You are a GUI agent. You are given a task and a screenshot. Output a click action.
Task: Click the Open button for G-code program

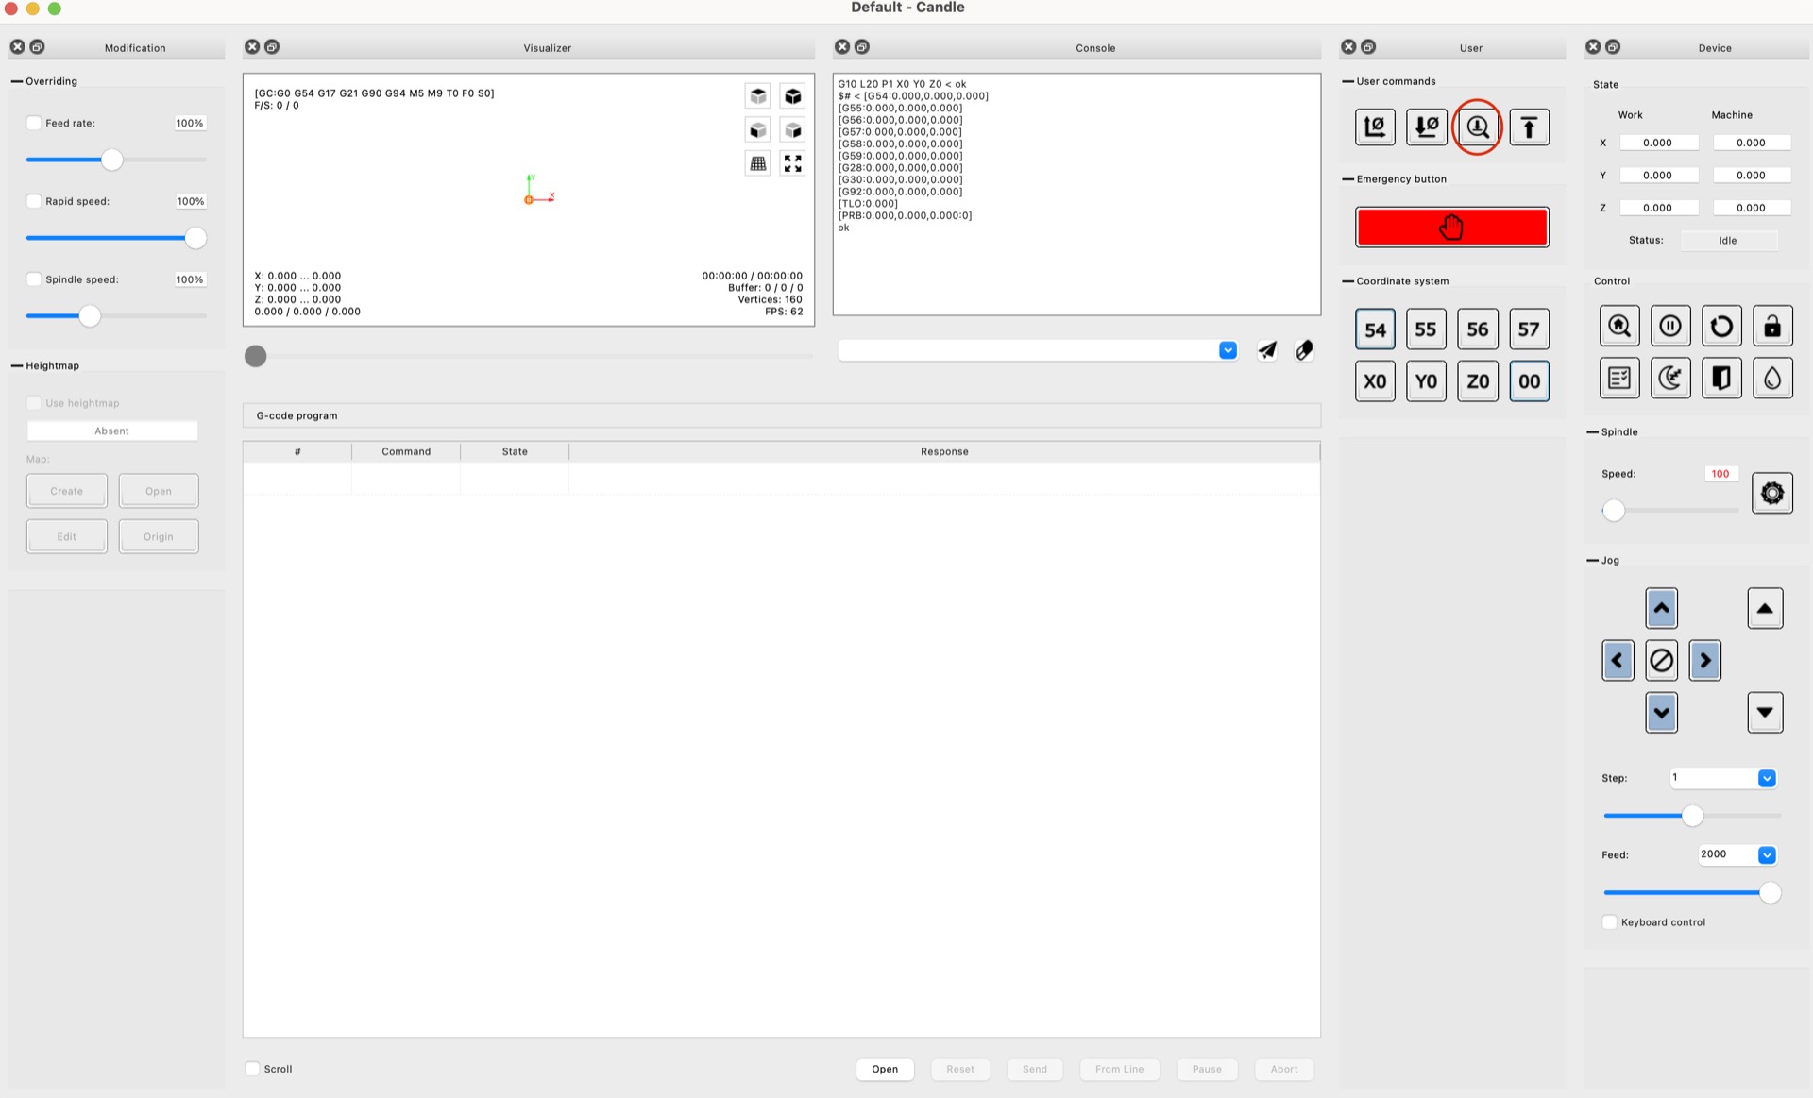(885, 1069)
